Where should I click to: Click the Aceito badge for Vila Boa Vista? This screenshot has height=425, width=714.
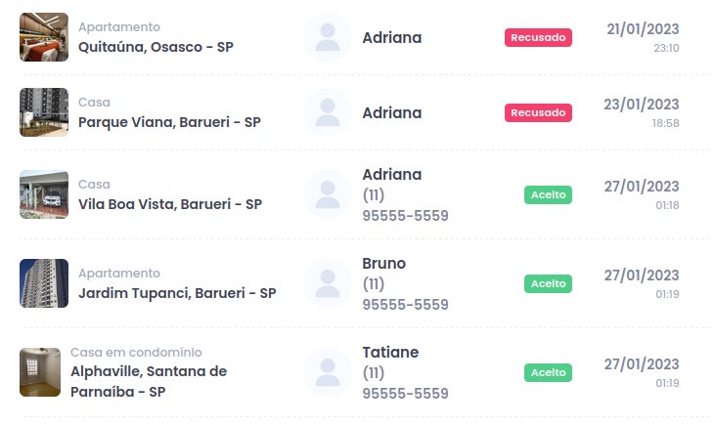[x=548, y=194]
